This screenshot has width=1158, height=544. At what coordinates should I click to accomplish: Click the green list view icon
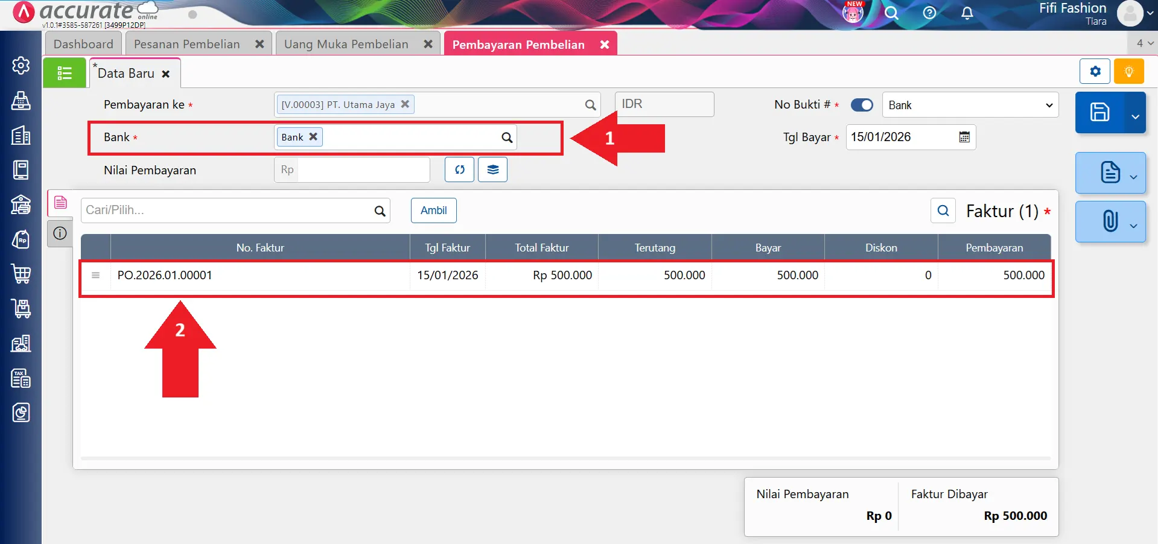coord(65,73)
